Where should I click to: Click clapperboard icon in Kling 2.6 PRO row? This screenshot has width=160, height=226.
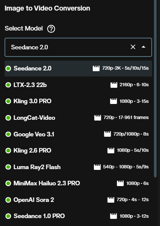111,150
